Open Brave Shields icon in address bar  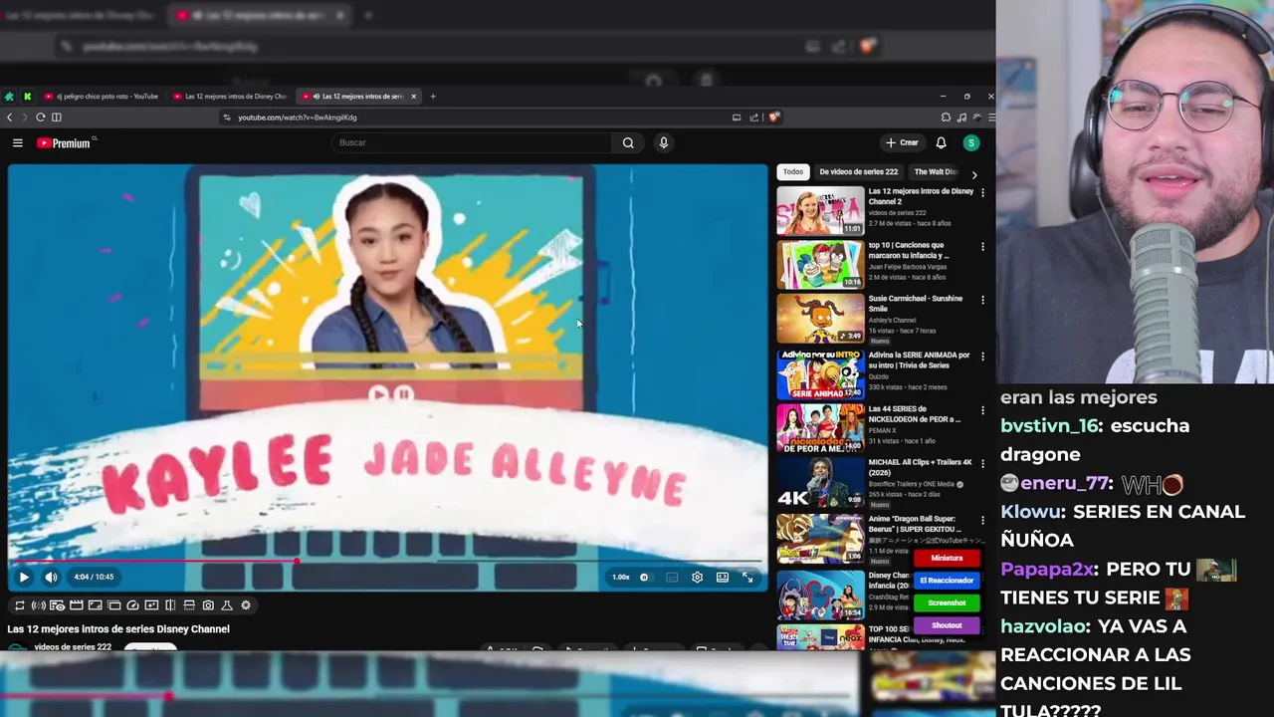coord(774,118)
